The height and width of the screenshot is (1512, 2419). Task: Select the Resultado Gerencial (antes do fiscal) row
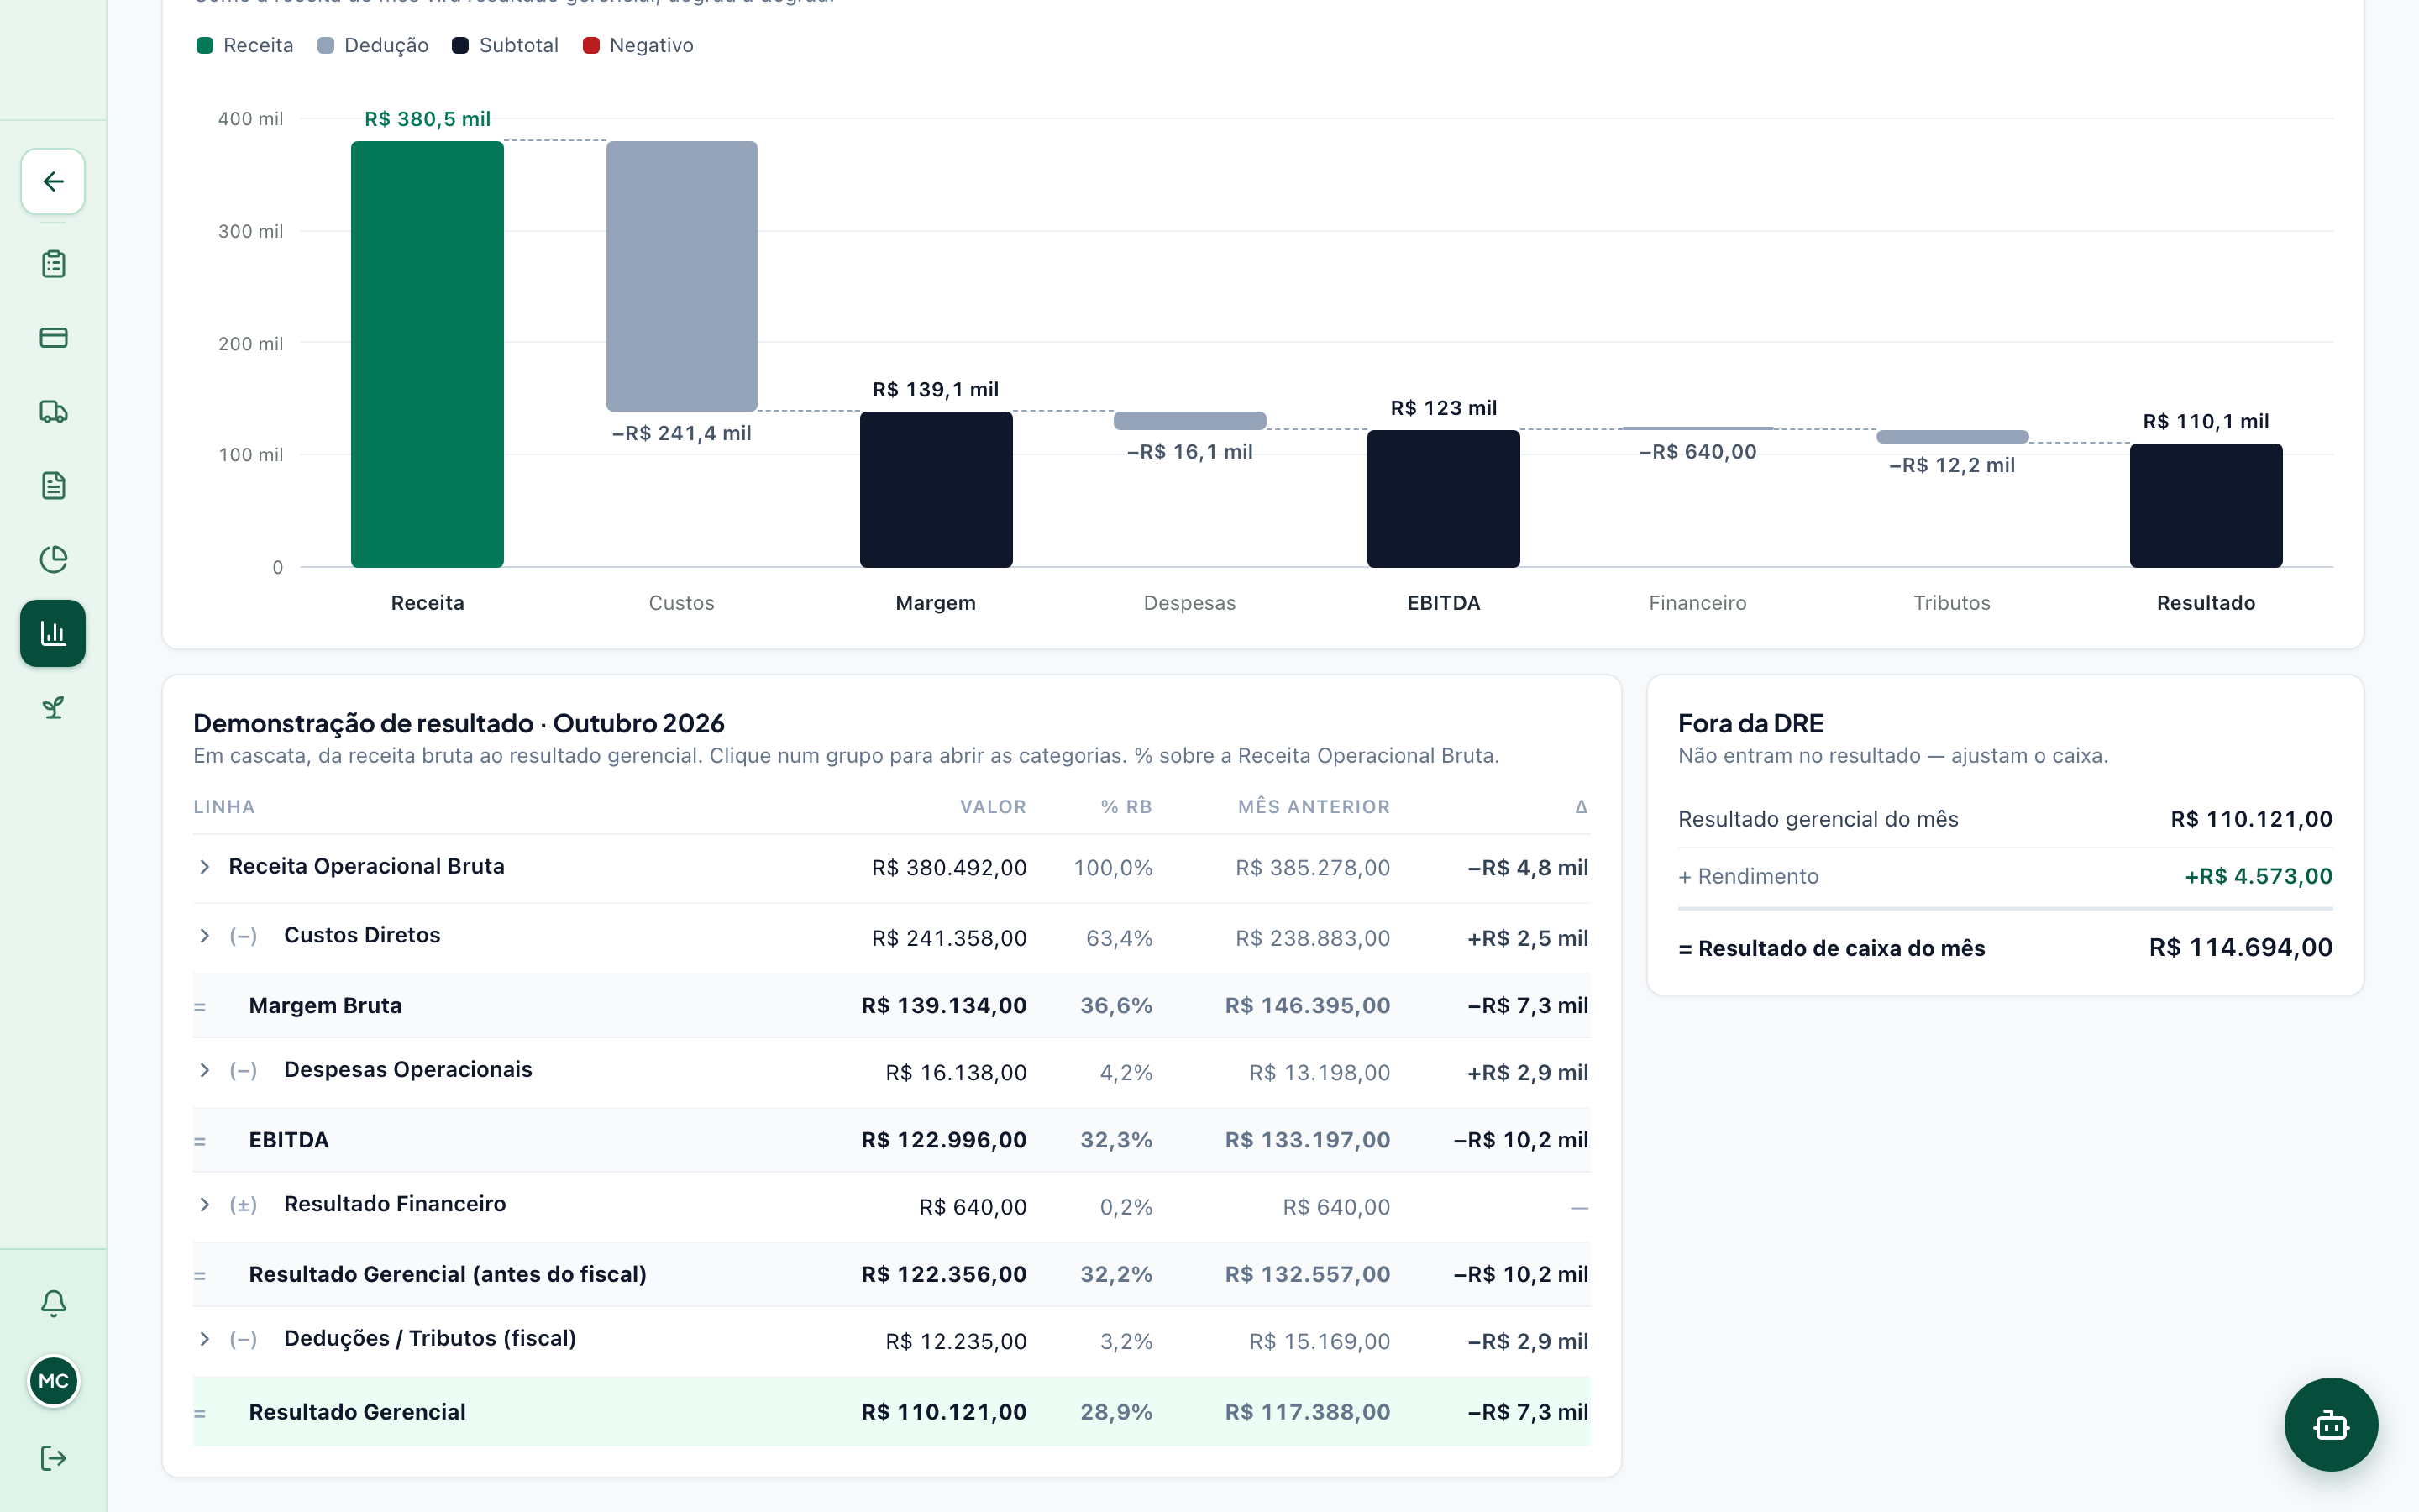tap(892, 1274)
